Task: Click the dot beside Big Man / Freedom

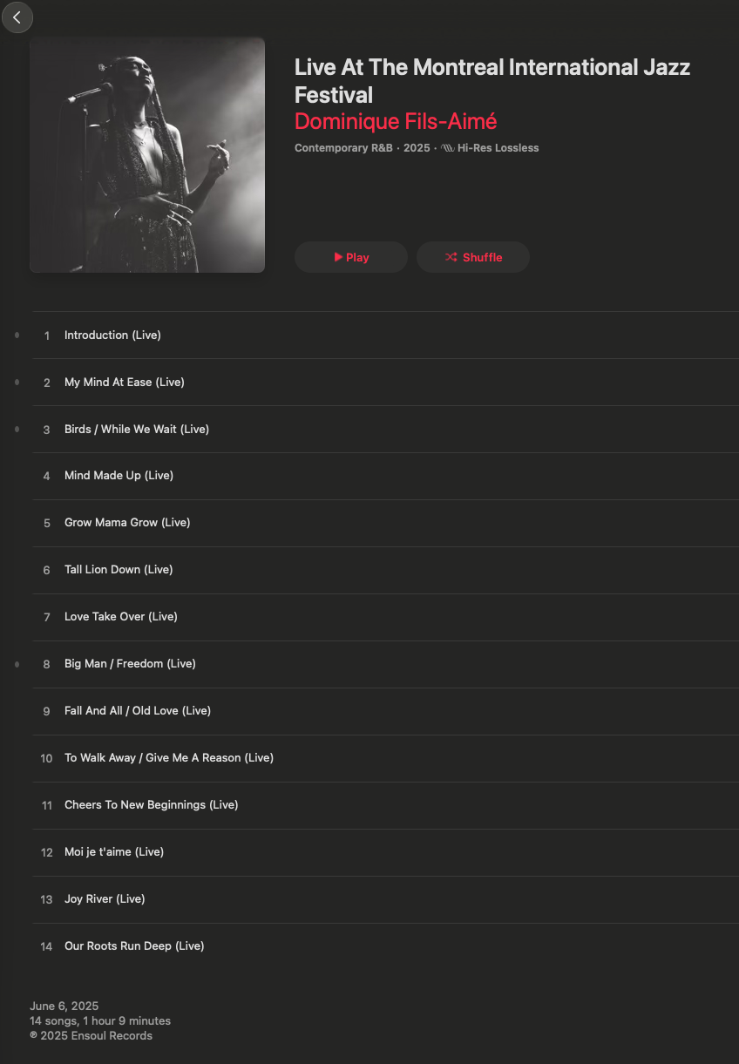Action: pyautogui.click(x=17, y=664)
